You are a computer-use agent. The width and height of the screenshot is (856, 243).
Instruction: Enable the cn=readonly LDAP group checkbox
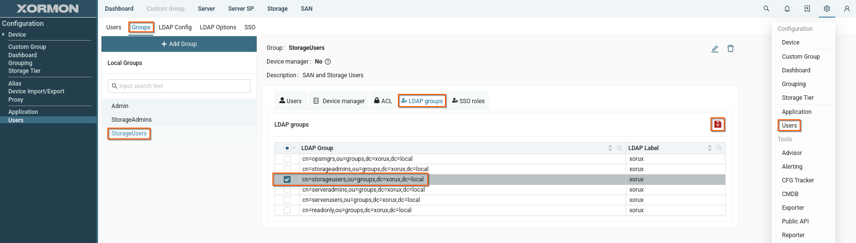[x=287, y=210]
